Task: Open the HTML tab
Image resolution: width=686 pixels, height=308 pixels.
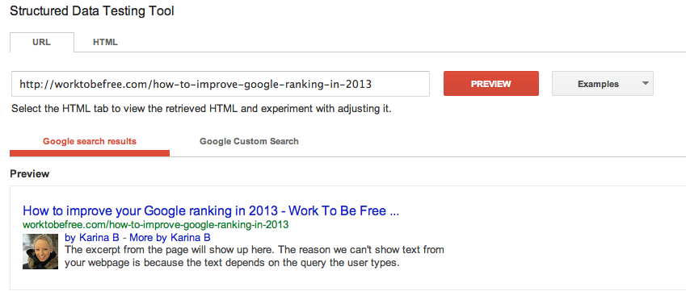Action: pos(105,42)
